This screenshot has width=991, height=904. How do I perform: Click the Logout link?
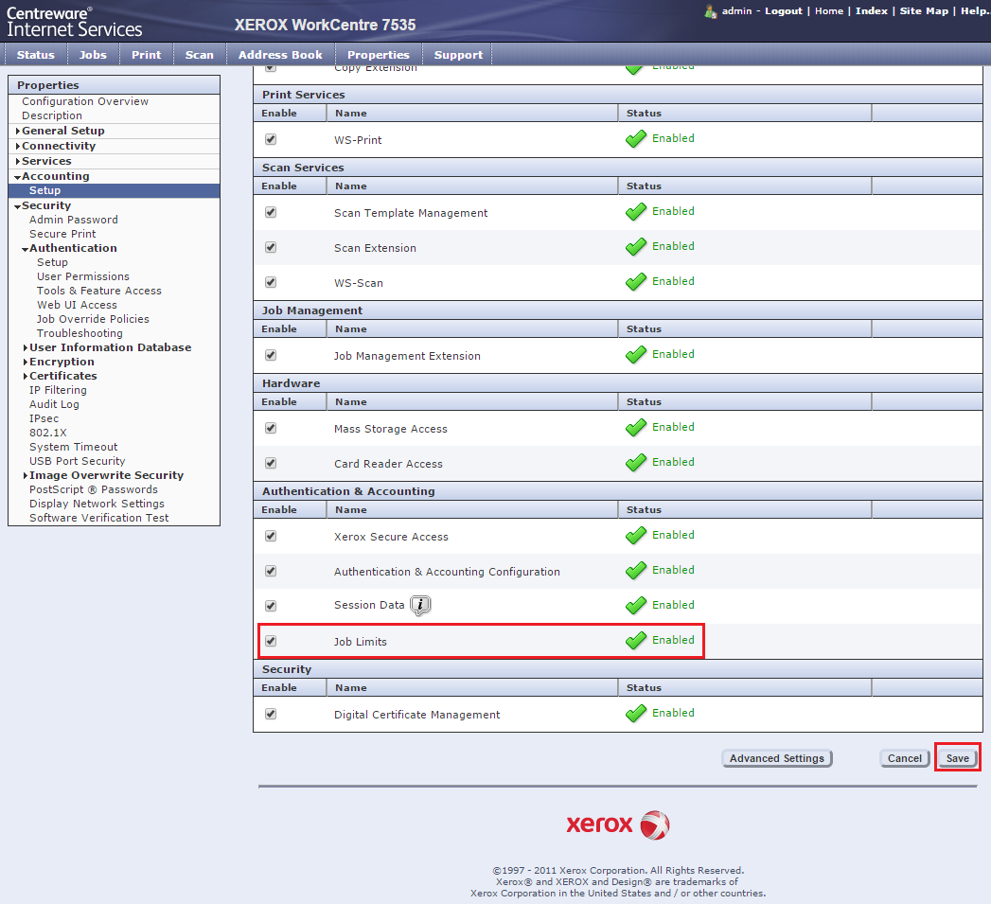pos(783,11)
